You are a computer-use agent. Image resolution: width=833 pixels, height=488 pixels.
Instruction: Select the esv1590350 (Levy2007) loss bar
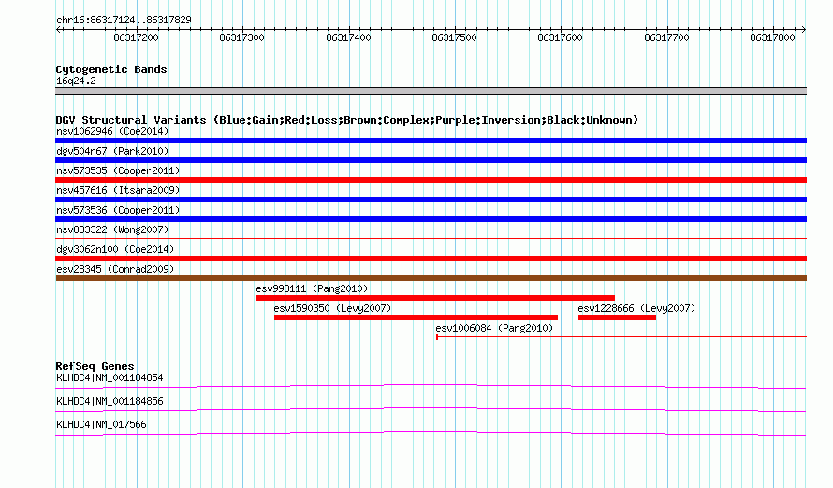[x=416, y=318]
